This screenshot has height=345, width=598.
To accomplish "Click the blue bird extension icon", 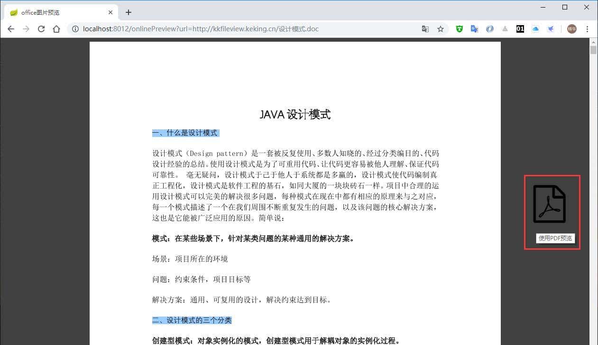I will pyautogui.click(x=551, y=29).
